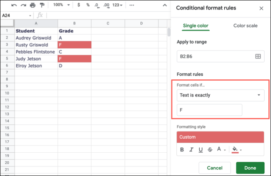Click the Cancel button
The width and height of the screenshot is (271, 176).
point(215,168)
